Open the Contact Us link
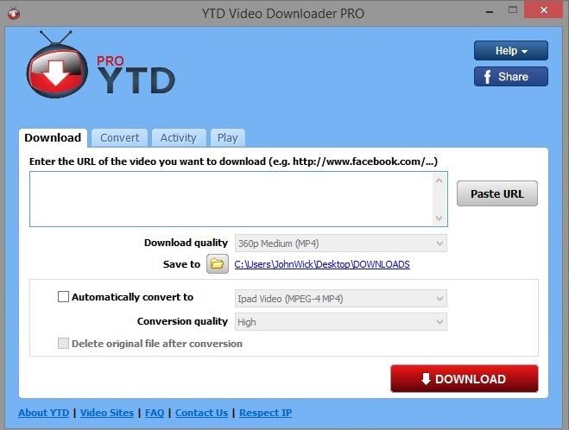The width and height of the screenshot is (569, 430). coord(201,413)
